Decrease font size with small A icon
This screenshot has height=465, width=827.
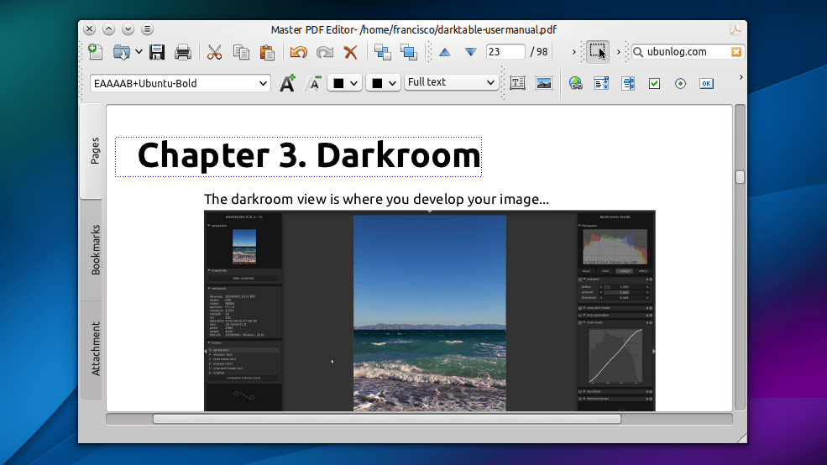(314, 83)
